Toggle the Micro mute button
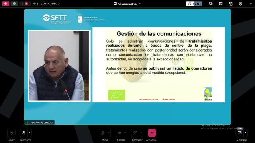Viewport: 255px width, 143px height. [x=103, y=133]
